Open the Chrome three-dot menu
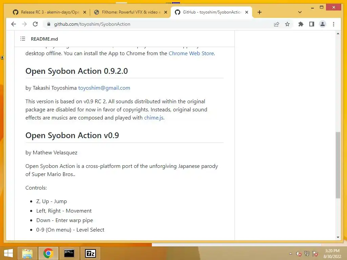This screenshot has height=260, width=347. point(333,24)
